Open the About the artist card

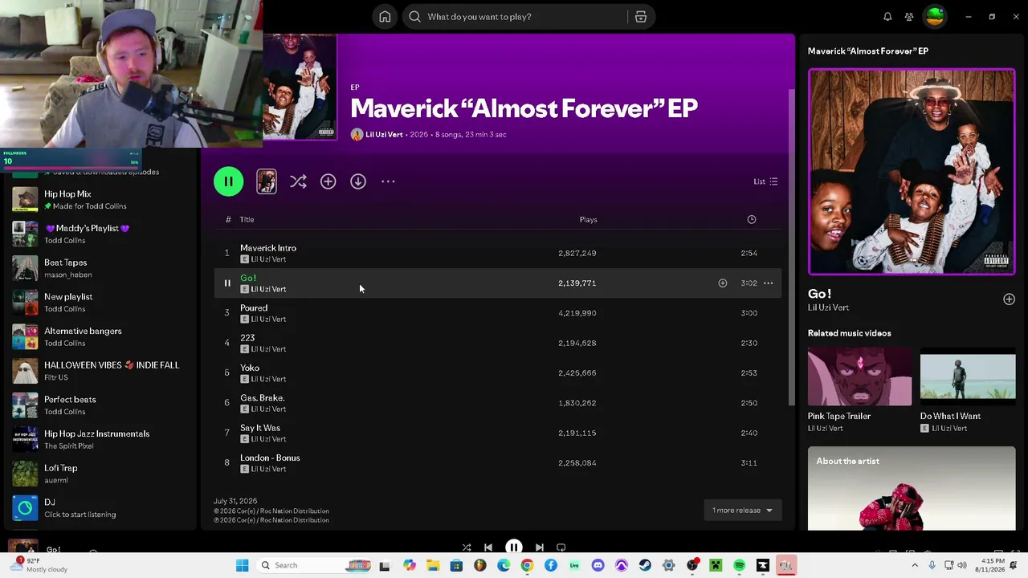[912, 488]
